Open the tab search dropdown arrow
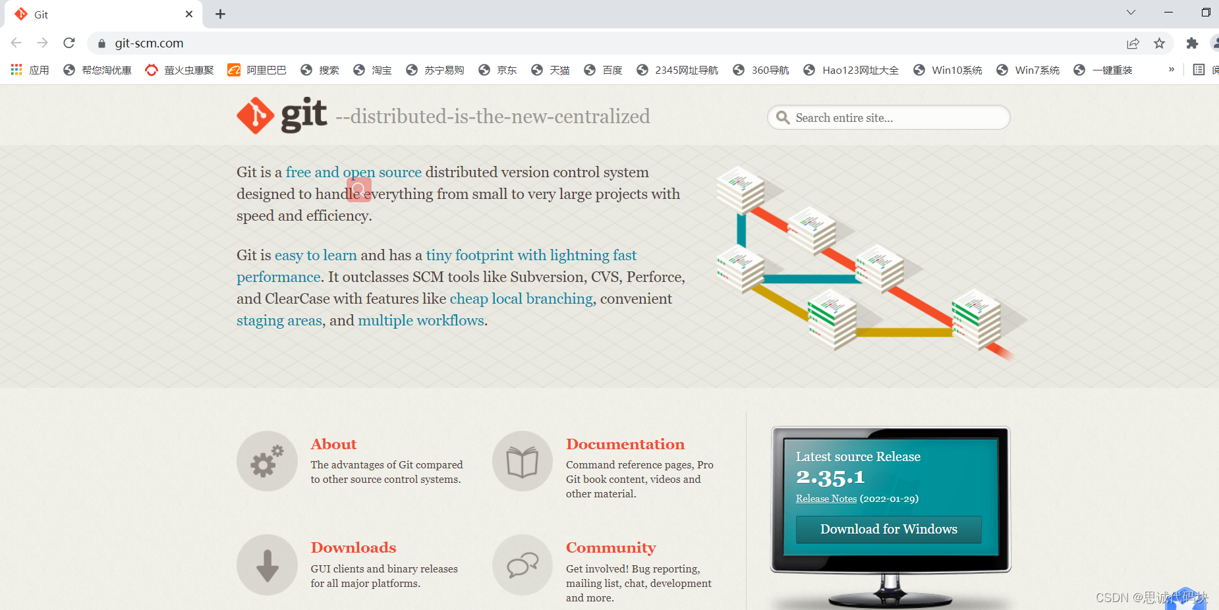The image size is (1219, 610). pyautogui.click(x=1131, y=13)
